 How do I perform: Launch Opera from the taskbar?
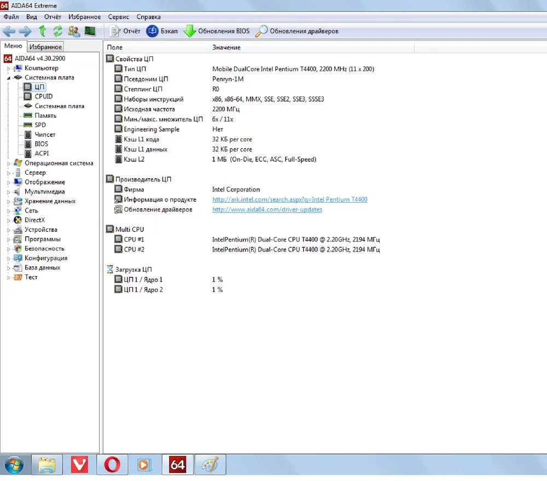pos(112,465)
